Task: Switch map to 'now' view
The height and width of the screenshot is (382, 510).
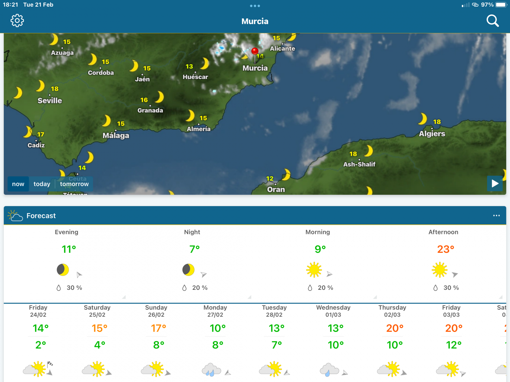Action: [18, 184]
